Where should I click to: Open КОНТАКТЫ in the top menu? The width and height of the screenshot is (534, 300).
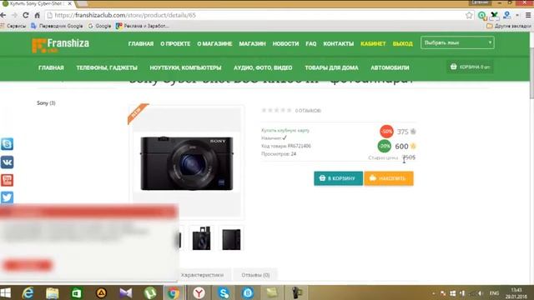tap(339, 44)
